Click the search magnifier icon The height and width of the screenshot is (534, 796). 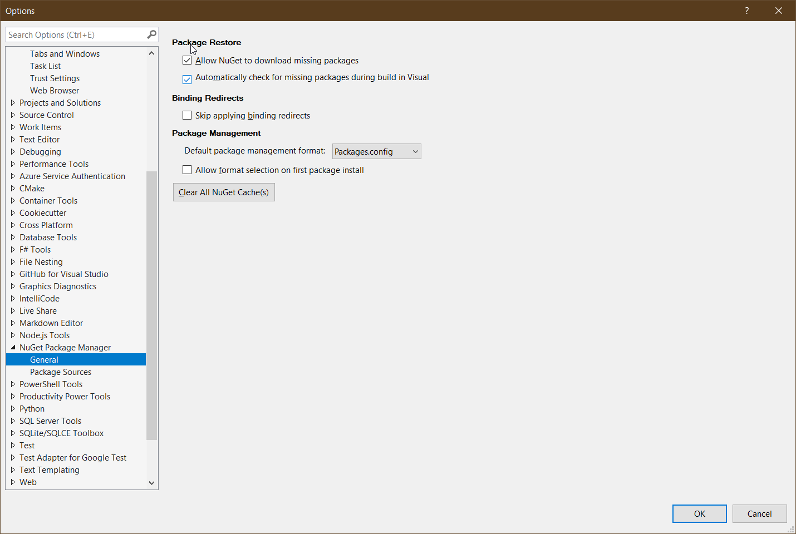[x=151, y=34]
